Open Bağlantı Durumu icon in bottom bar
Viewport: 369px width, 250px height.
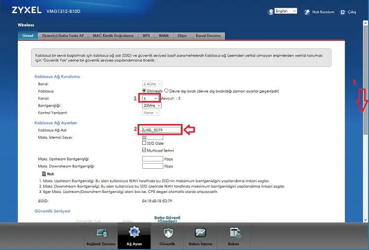point(102,234)
